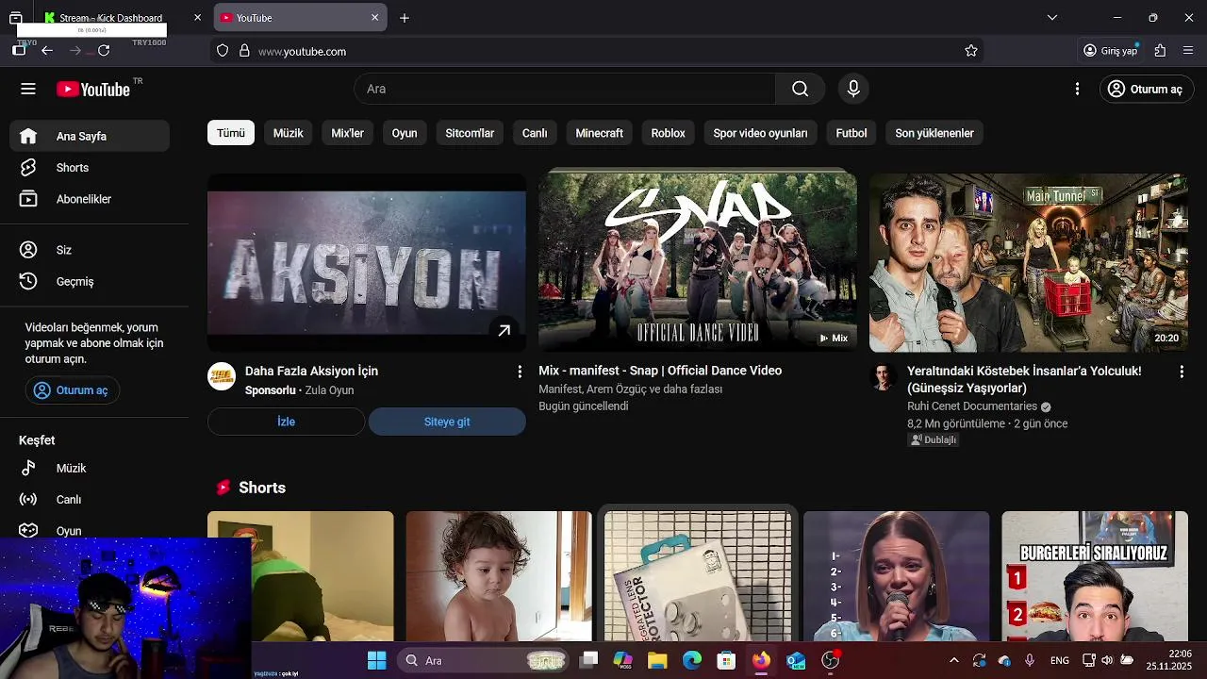1207x679 pixels.
Task: Select the Mix'ler filter chip
Action: click(347, 133)
